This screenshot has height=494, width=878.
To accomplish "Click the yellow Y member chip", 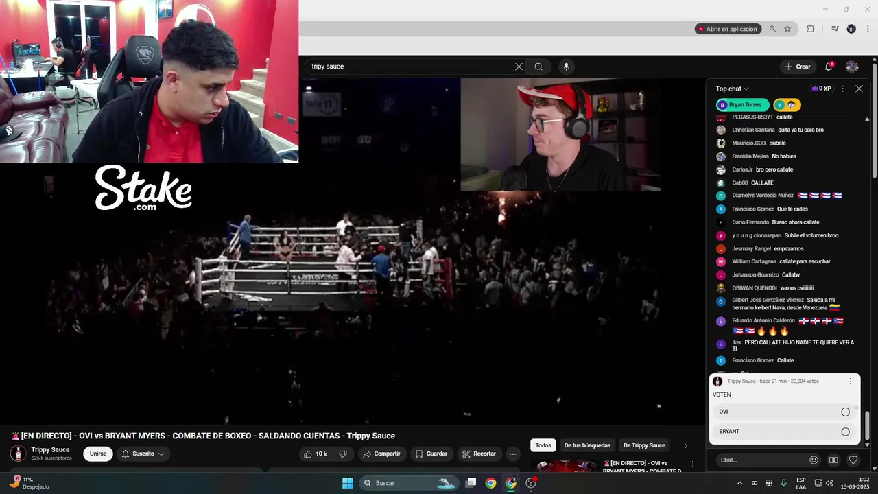I will [x=787, y=105].
